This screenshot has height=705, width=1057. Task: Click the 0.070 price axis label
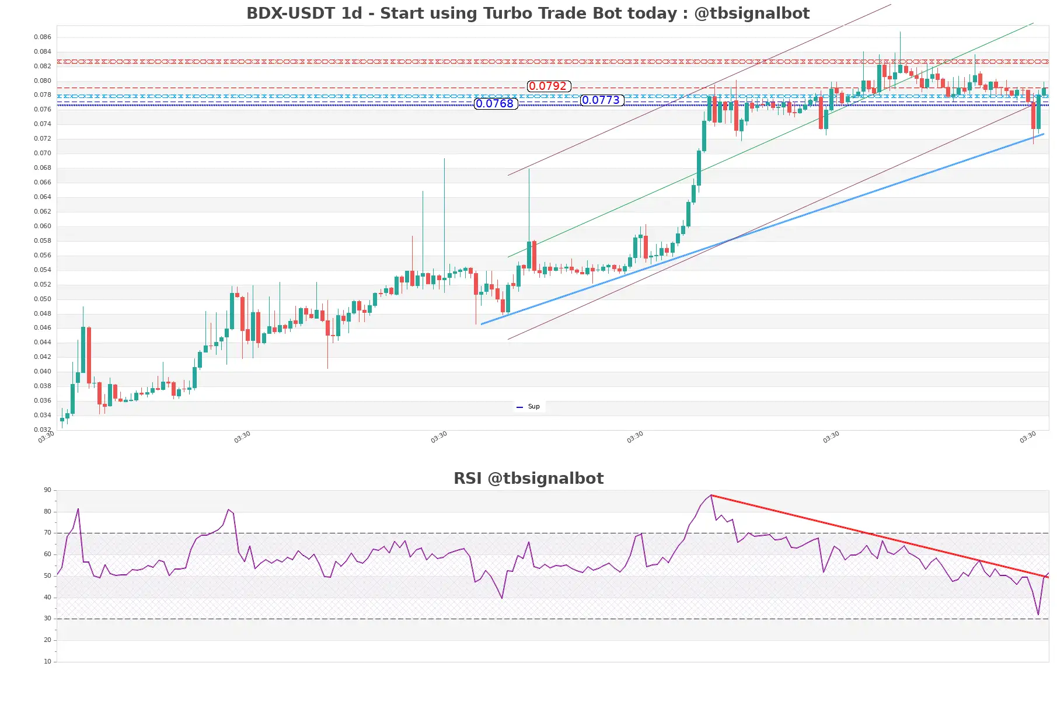point(43,153)
